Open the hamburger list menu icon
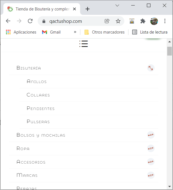The height and width of the screenshot is (190, 173). tap(84, 44)
